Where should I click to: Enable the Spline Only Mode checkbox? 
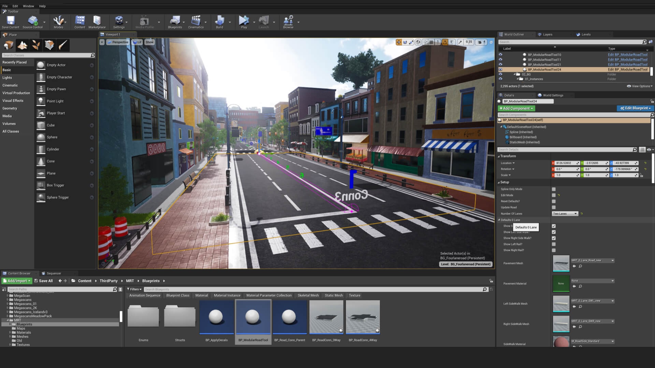[554, 189]
